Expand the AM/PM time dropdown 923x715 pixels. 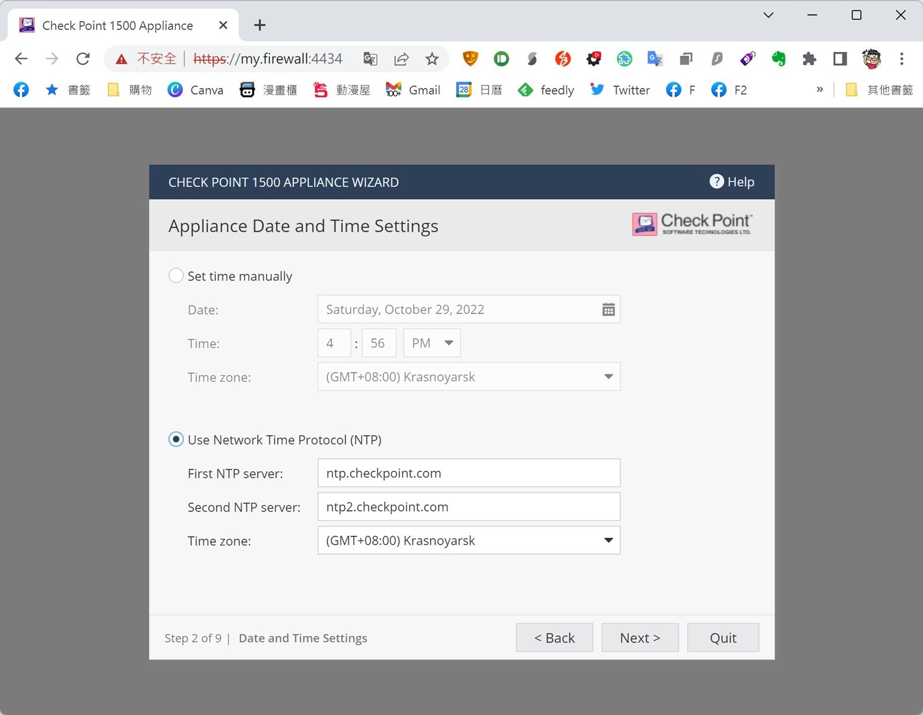(432, 343)
